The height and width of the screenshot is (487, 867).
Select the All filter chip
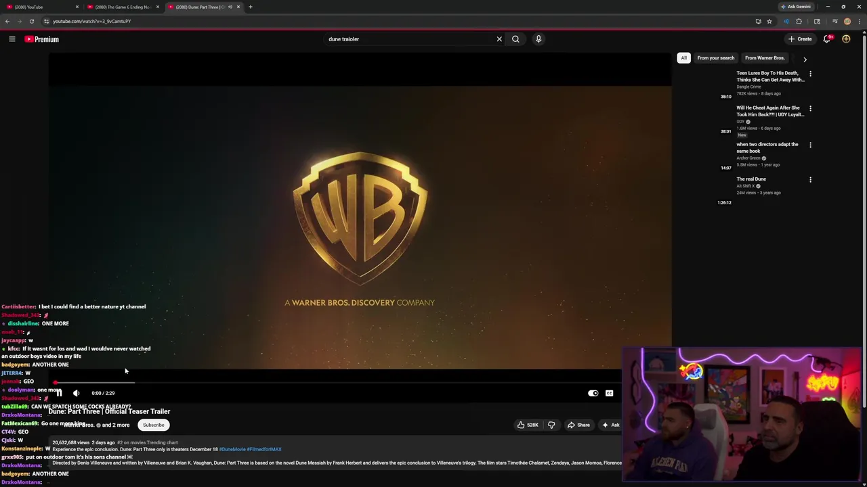click(x=683, y=58)
